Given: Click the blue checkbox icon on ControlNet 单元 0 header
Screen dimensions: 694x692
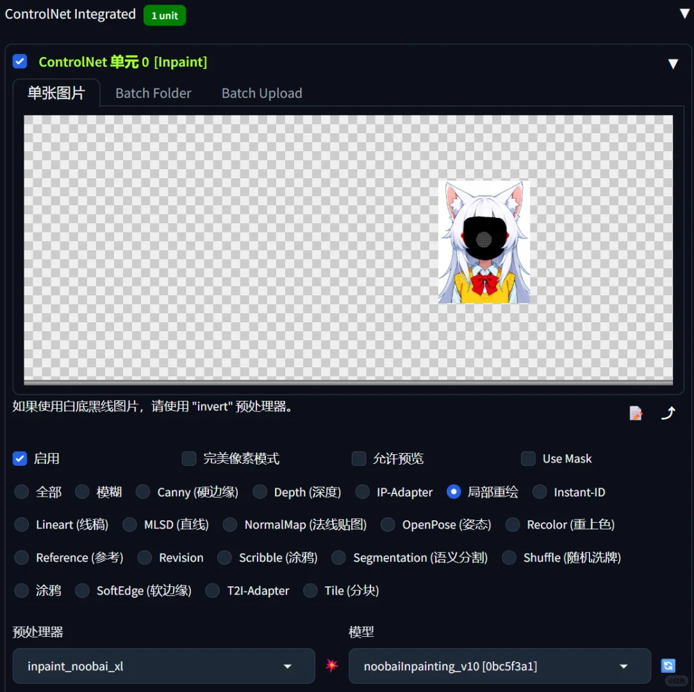Looking at the screenshot, I should pos(20,61).
